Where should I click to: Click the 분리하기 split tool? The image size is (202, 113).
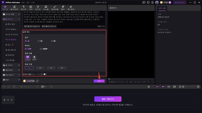26,87
